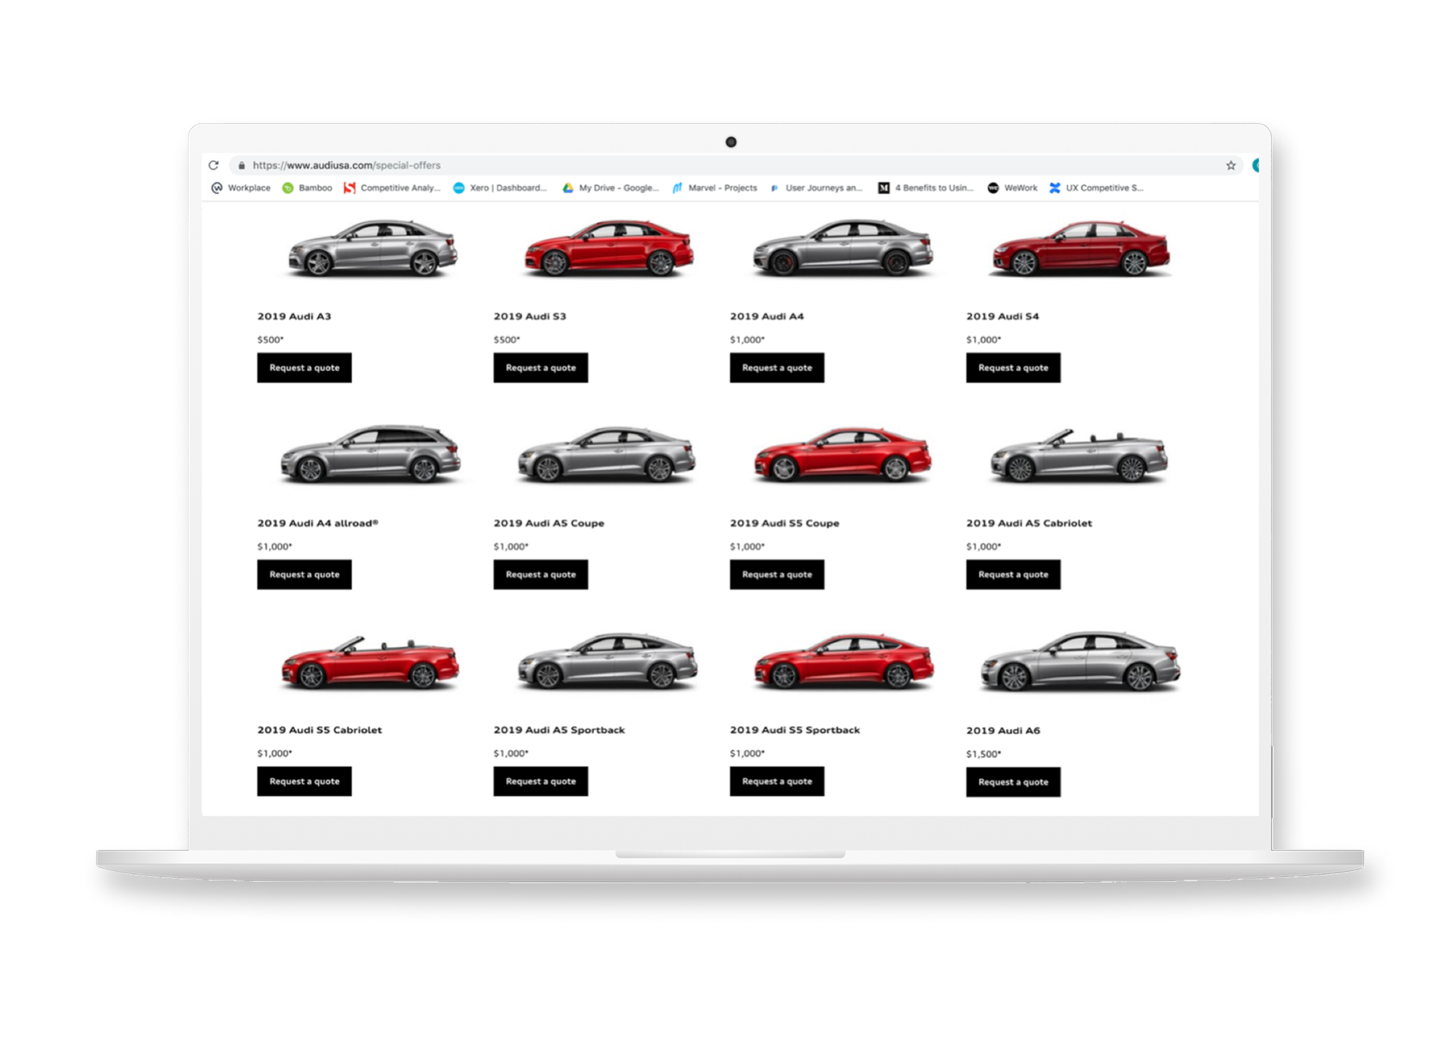Click the Audi A5 Cabriolet car image

[1078, 456]
